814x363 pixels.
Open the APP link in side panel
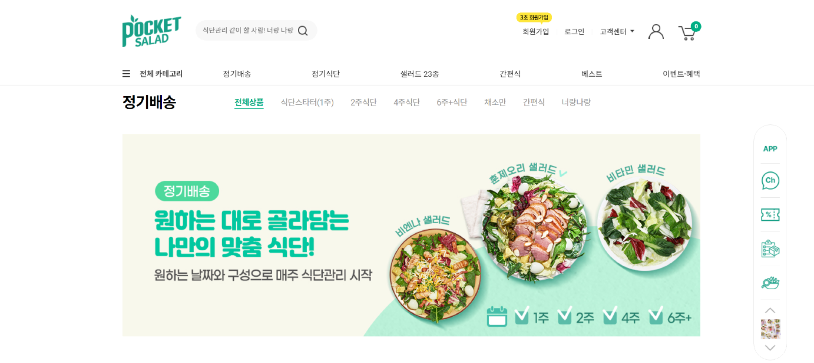pyautogui.click(x=770, y=149)
